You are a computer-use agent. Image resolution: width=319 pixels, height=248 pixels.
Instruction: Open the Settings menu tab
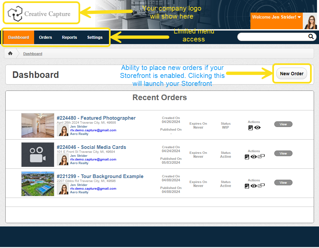click(95, 37)
